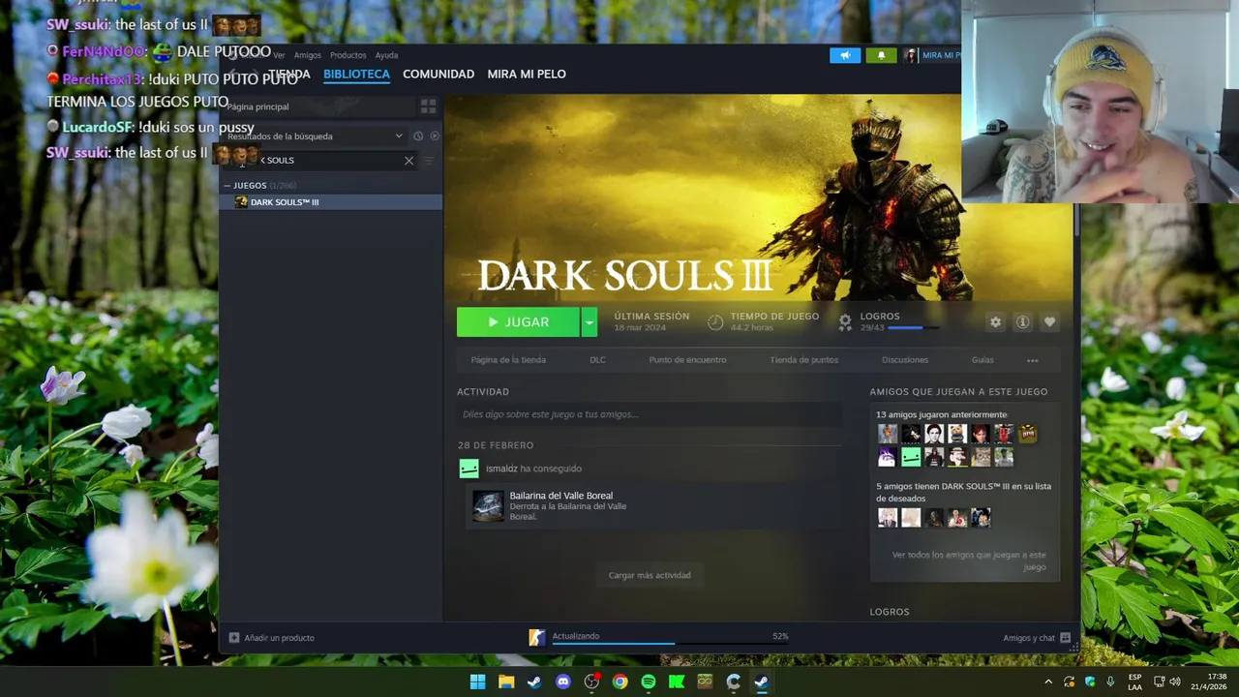Show game information icon for Dark Souls III
Screen dimensions: 1239x697
point(1022,322)
